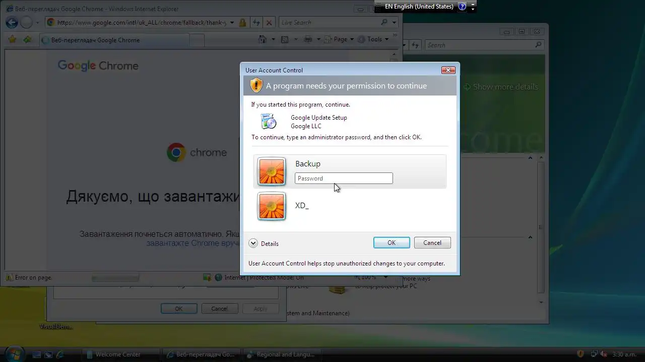This screenshot has height=362, width=645.
Task: Click the RSS feeds icon
Action: point(285,39)
